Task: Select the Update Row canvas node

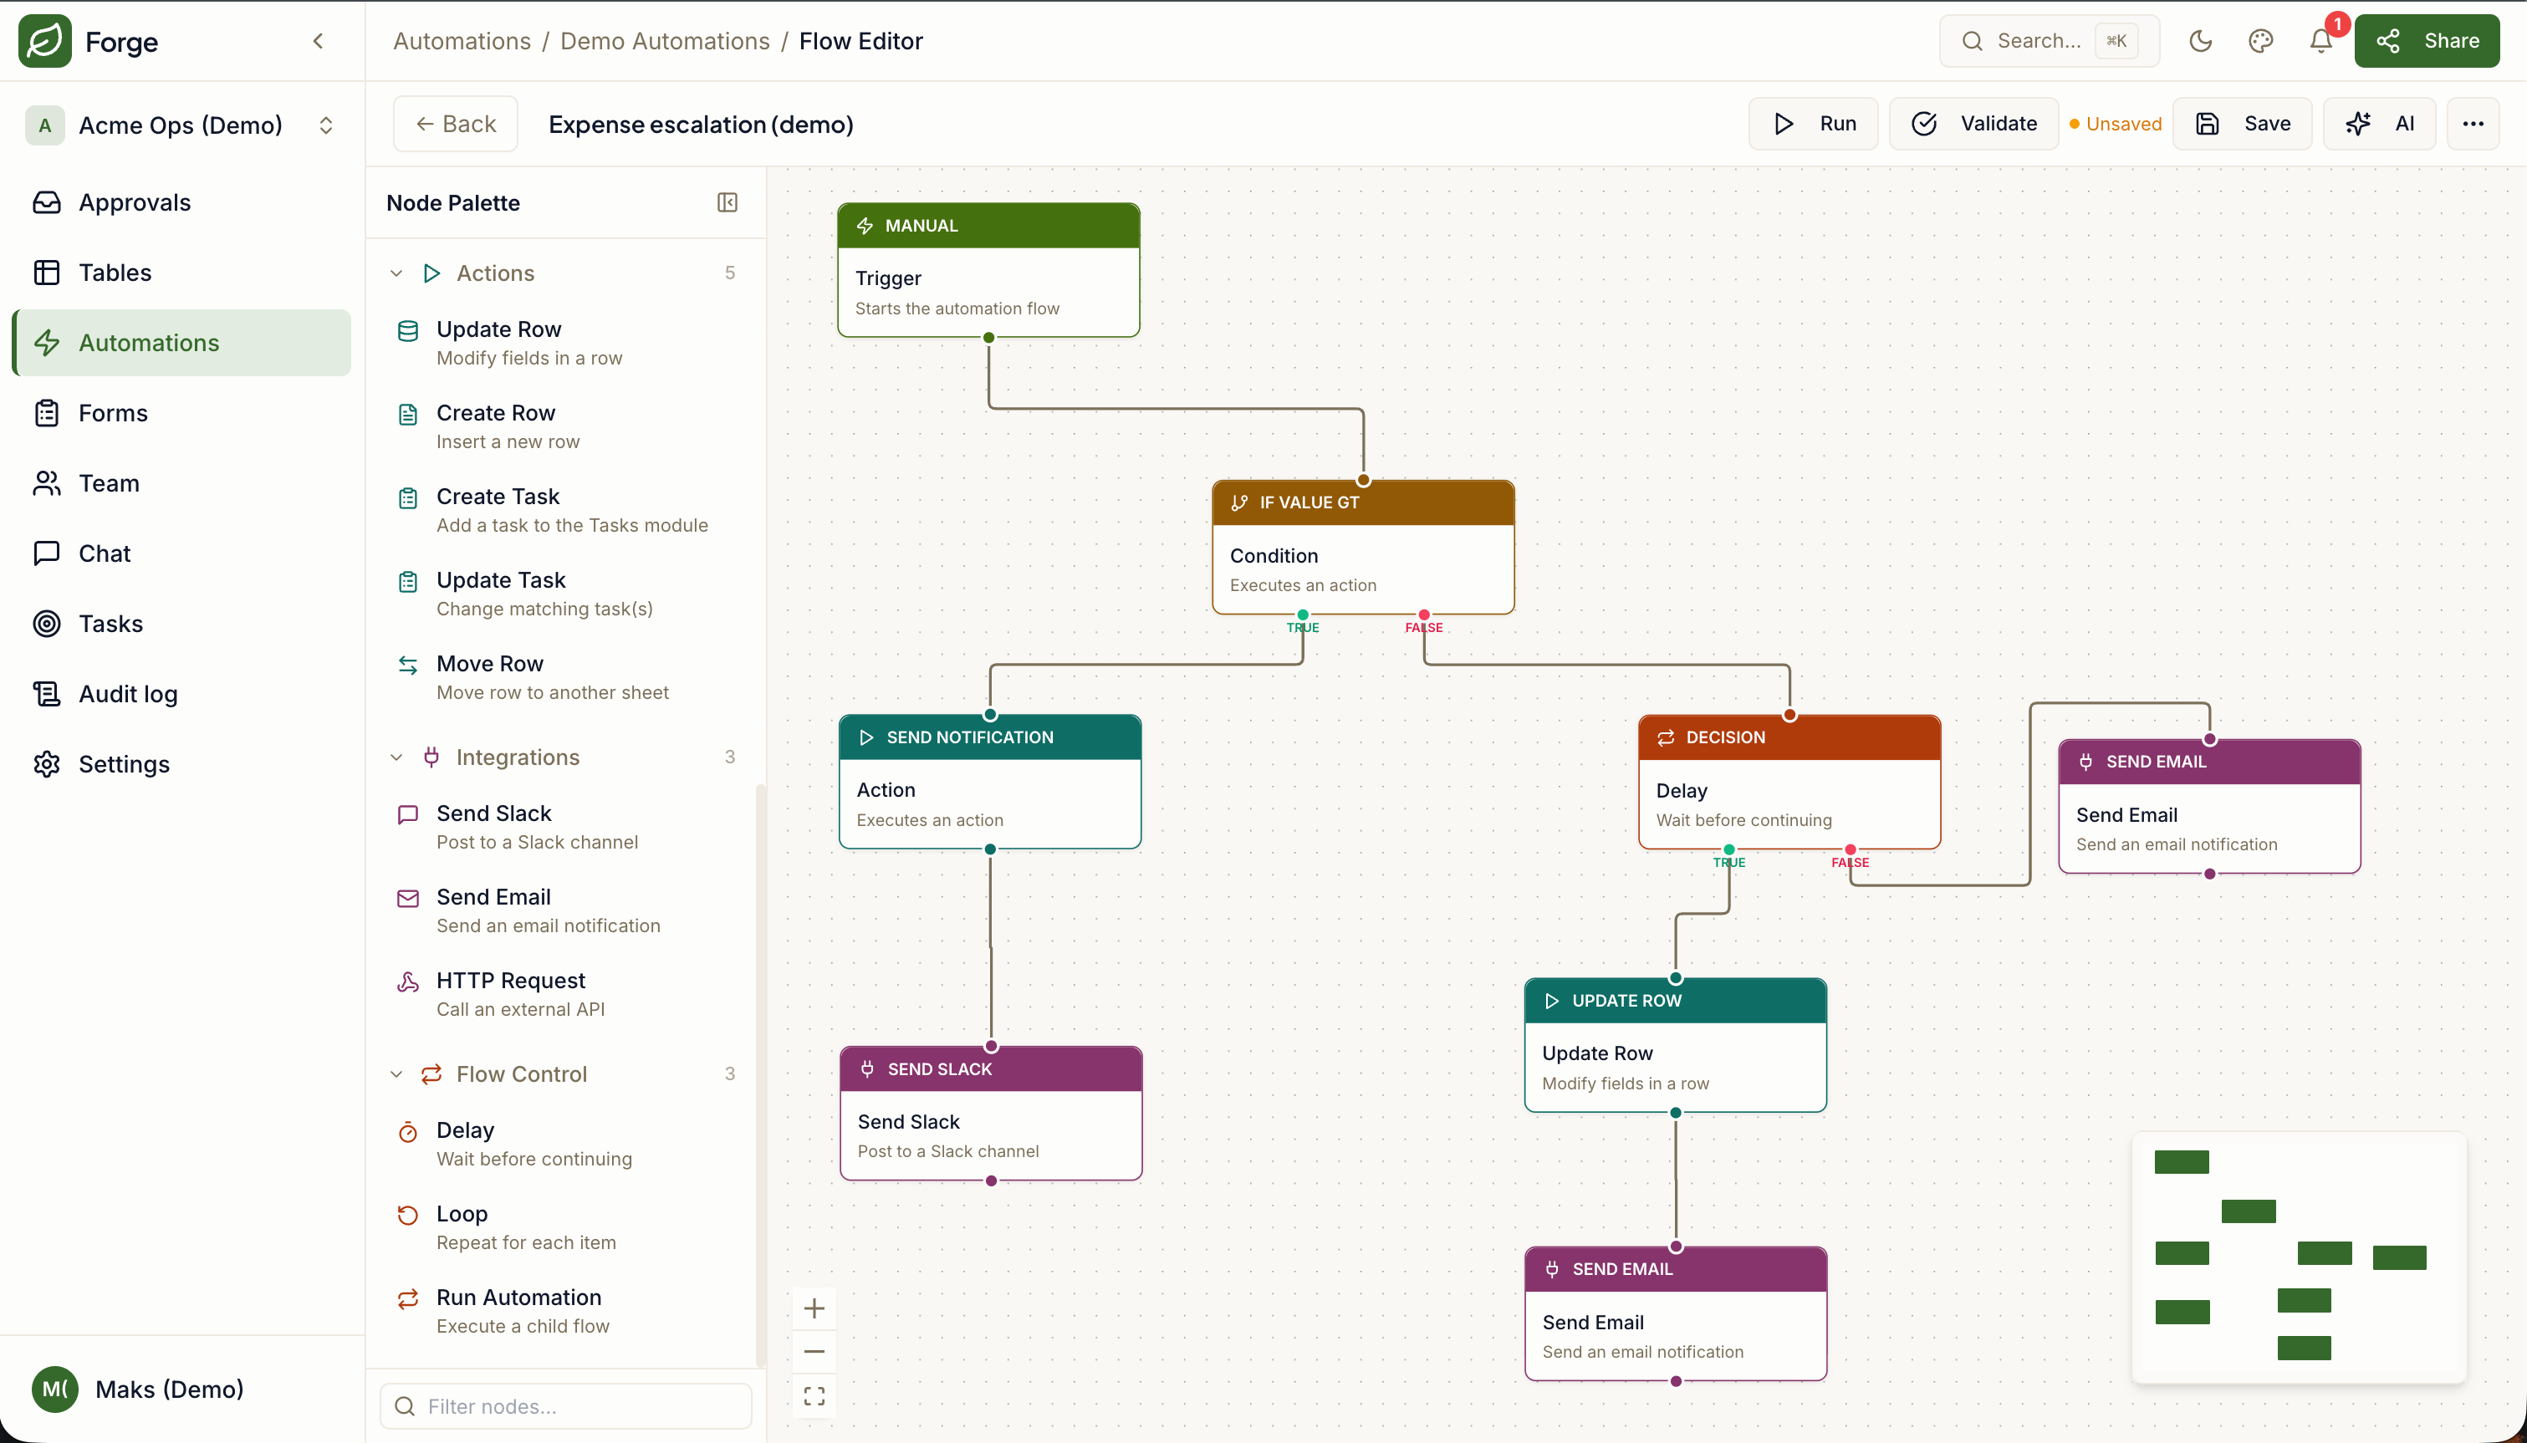Action: click(x=1676, y=1044)
